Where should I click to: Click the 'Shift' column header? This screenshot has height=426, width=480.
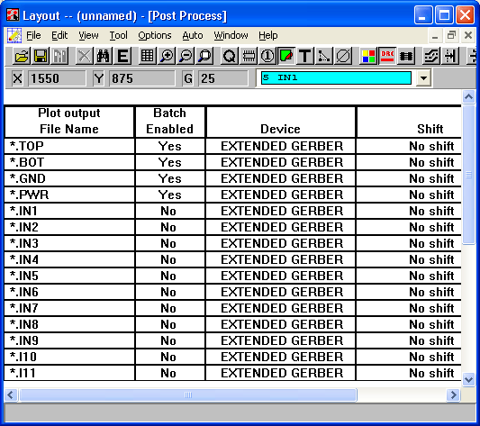(x=409, y=122)
